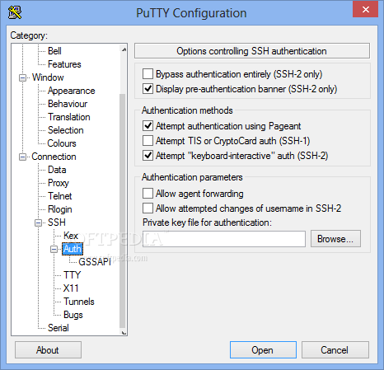
Task: Select Bell in the category tree
Action: click(x=54, y=51)
